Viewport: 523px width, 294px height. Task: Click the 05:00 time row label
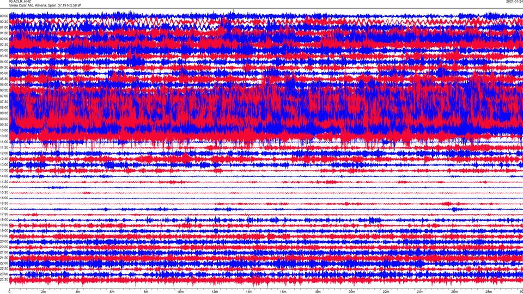click(x=4, y=73)
